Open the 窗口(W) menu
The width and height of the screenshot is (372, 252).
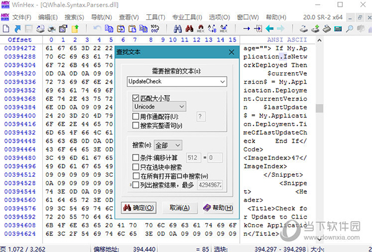coord(248,17)
